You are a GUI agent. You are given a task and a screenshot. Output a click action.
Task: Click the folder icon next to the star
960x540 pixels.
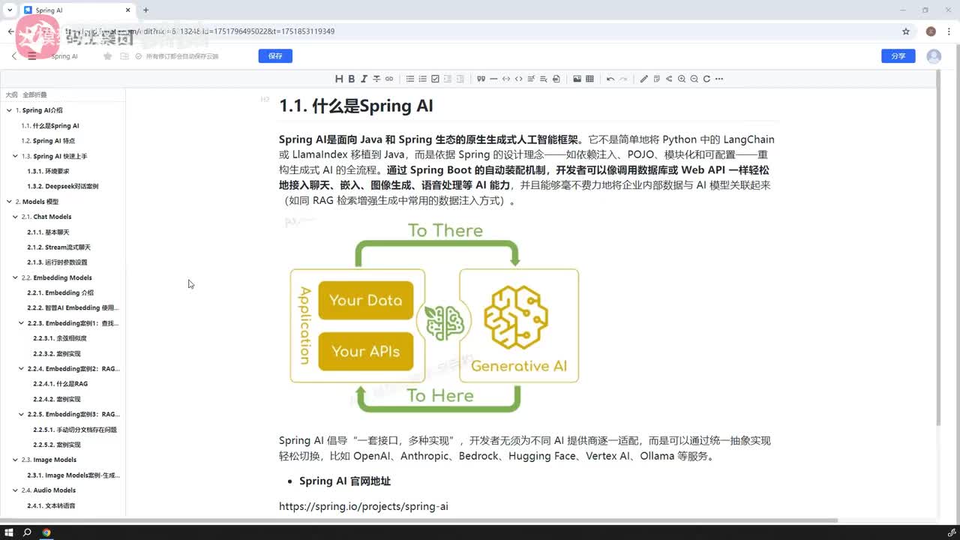coord(124,56)
